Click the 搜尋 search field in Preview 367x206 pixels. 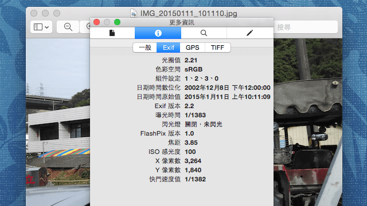pos(306,27)
